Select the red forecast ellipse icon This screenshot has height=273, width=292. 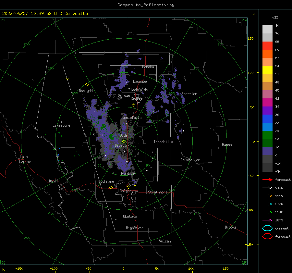tap(267, 236)
